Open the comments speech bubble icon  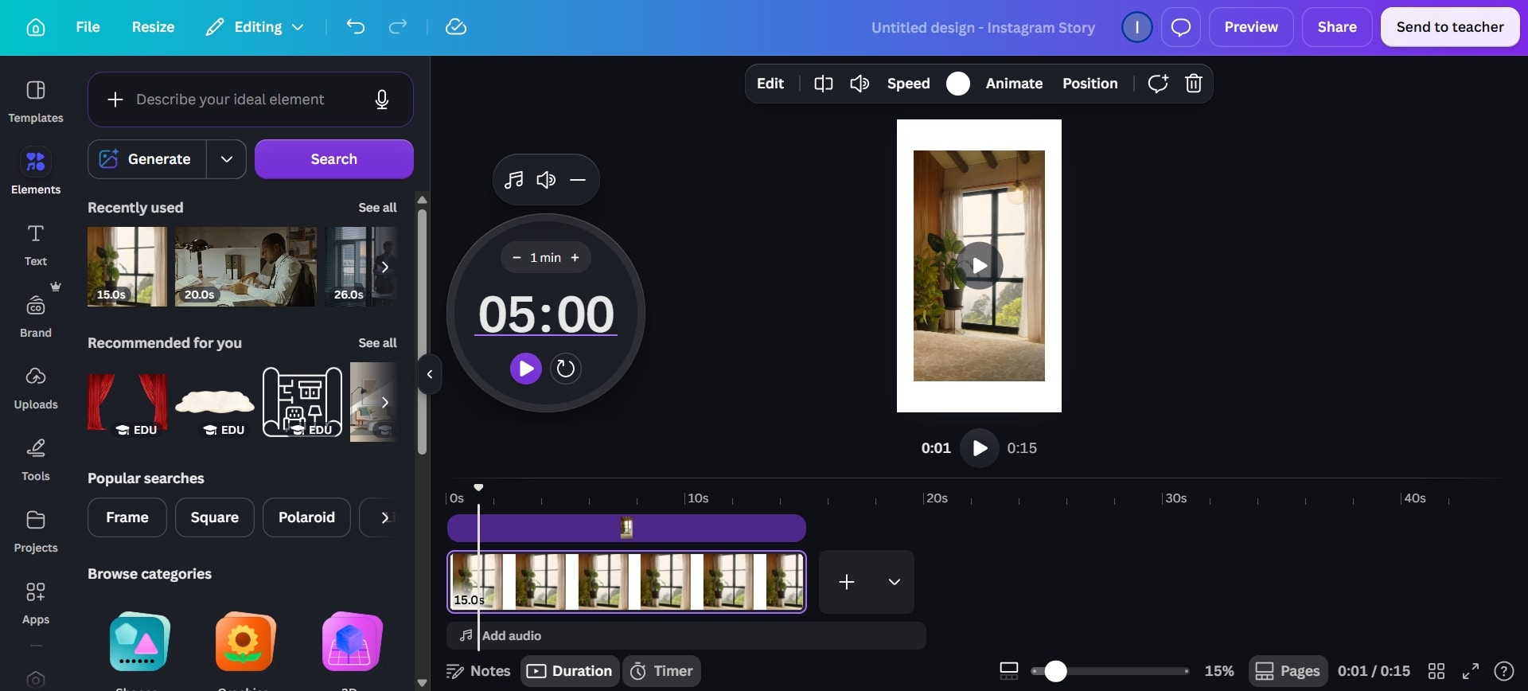click(x=1181, y=27)
